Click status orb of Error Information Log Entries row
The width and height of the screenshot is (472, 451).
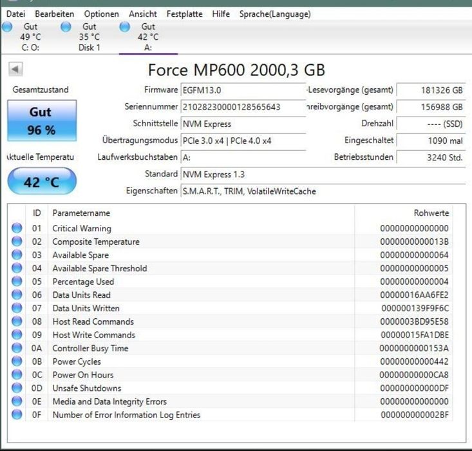[x=17, y=414]
